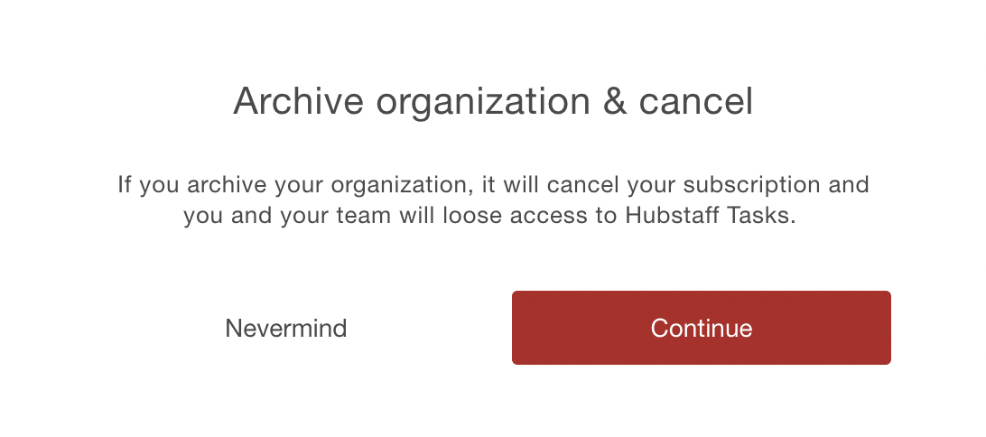Viewport: 986px width, 437px height.
Task: Keep the organization by selecting Nevermind
Action: (x=286, y=329)
